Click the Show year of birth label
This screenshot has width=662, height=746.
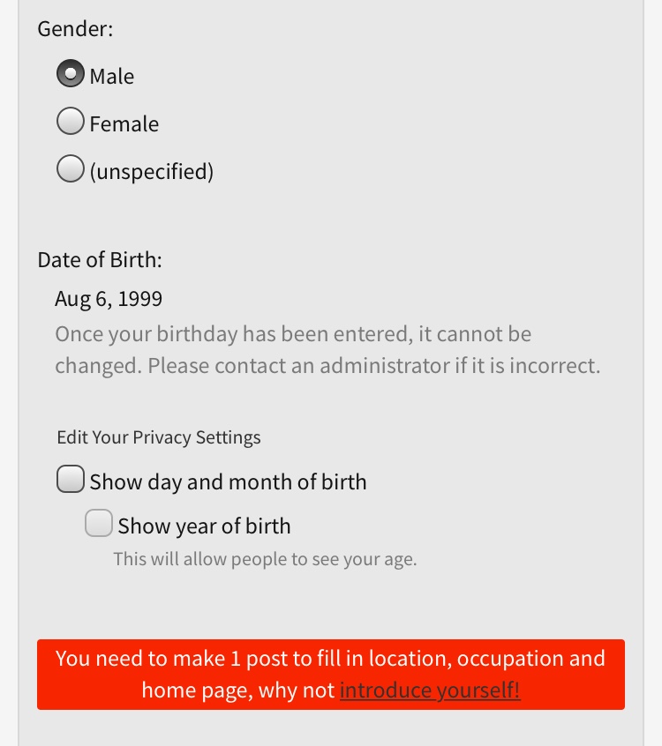point(204,526)
